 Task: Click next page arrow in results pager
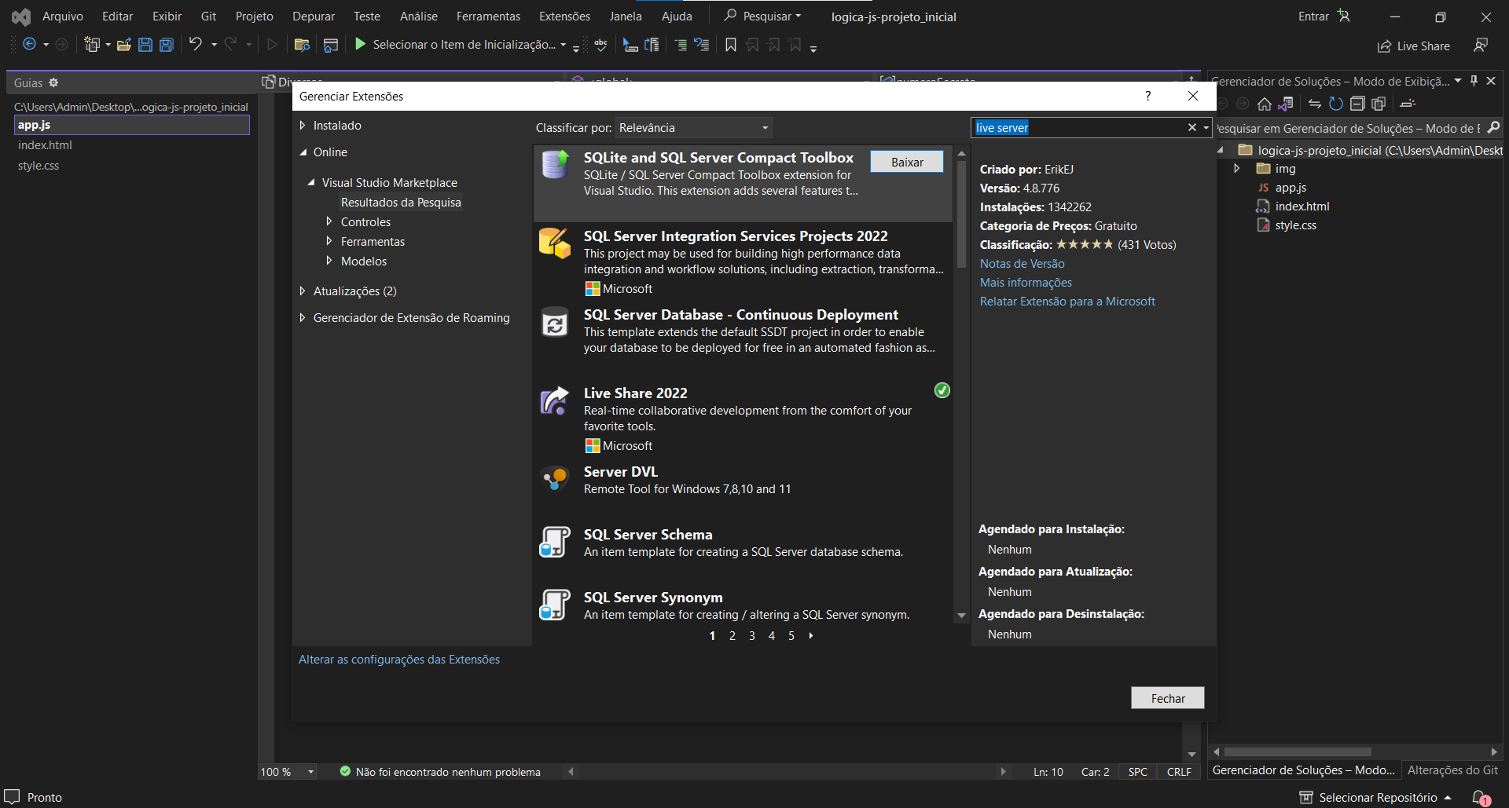[x=811, y=636]
